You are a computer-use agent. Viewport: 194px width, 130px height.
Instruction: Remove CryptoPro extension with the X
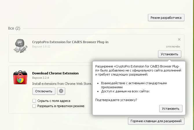click(179, 39)
